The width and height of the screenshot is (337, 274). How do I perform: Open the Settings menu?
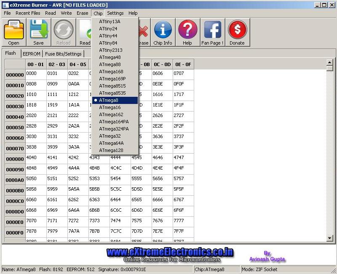(x=115, y=13)
